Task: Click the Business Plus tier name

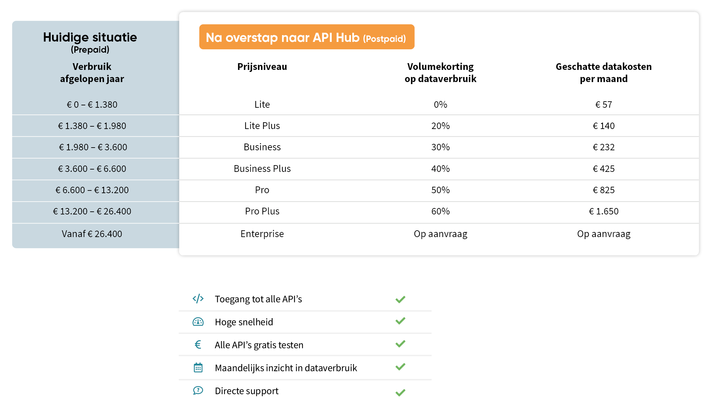Action: 262,169
